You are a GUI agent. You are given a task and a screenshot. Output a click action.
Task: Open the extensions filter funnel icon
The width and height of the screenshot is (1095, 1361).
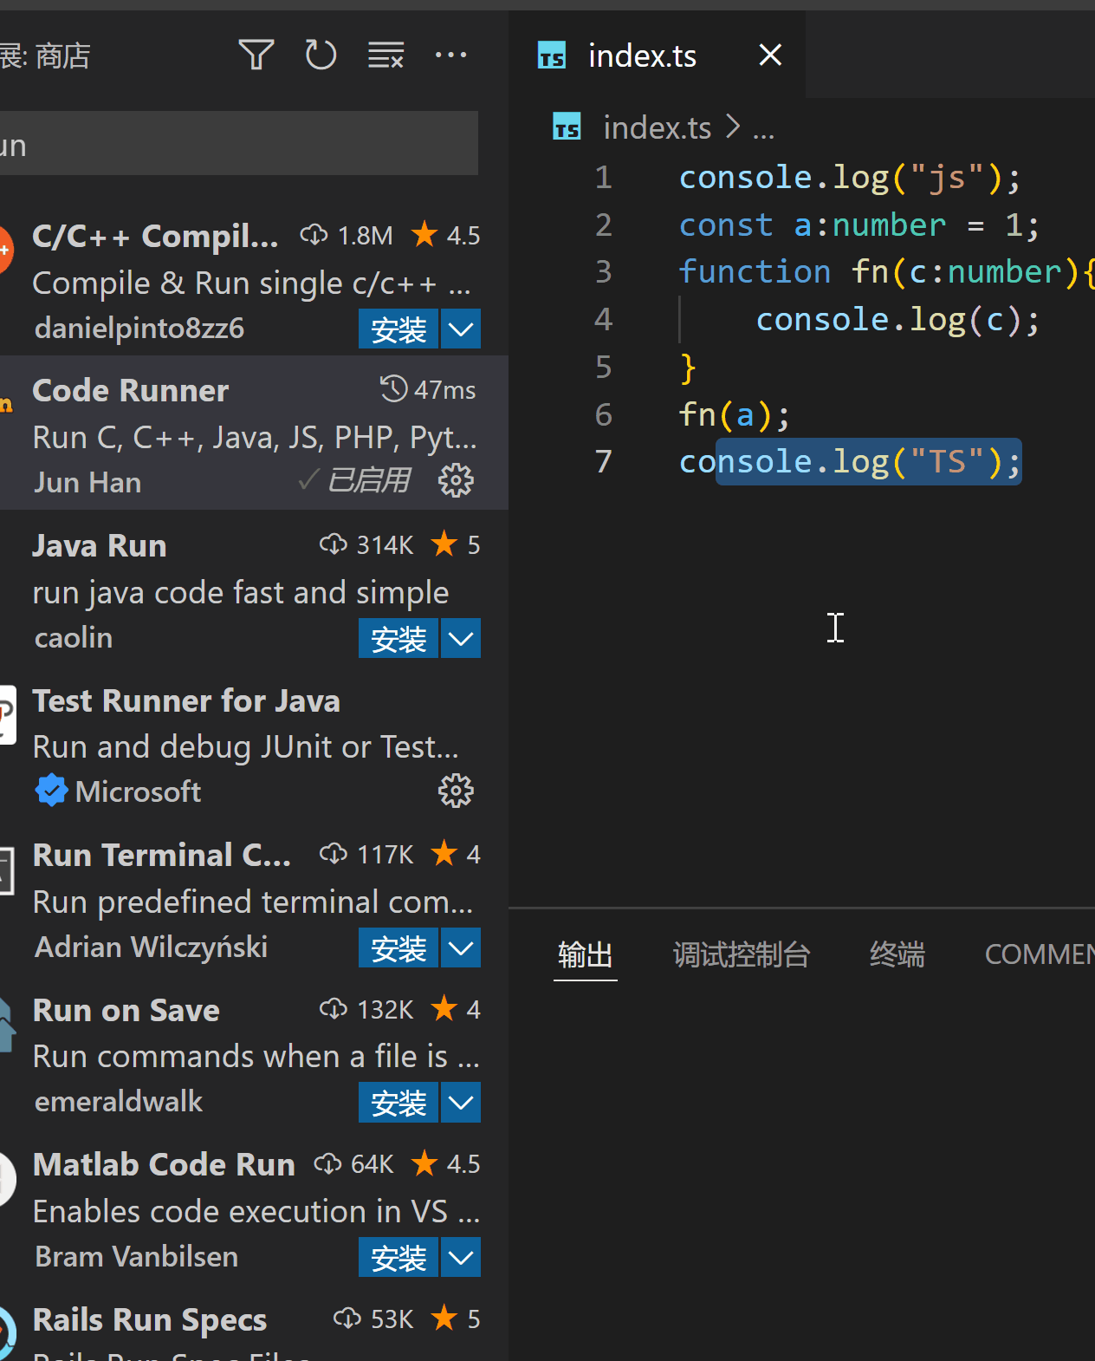click(256, 55)
